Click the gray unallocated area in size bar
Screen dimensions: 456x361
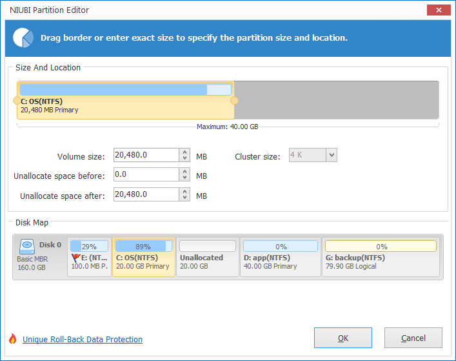pos(337,100)
